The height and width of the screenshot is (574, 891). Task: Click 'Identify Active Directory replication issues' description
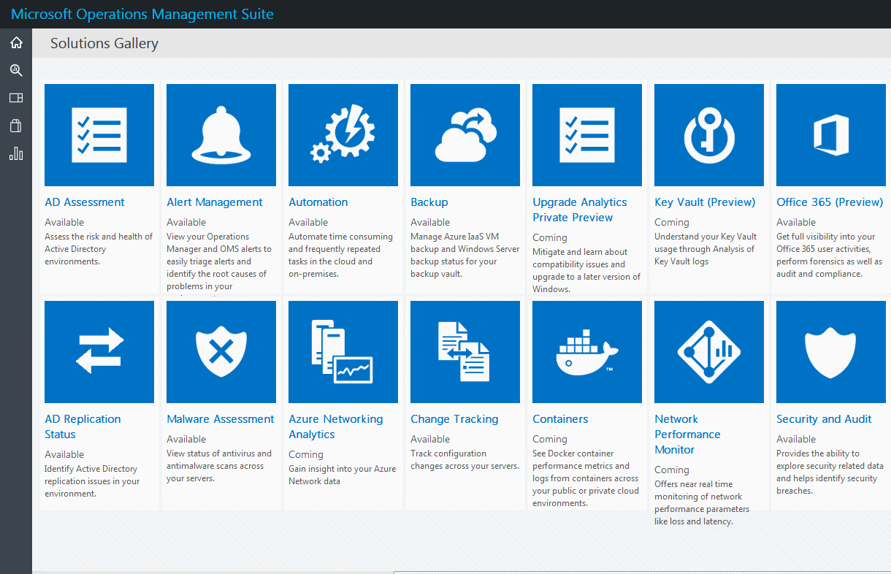click(92, 481)
